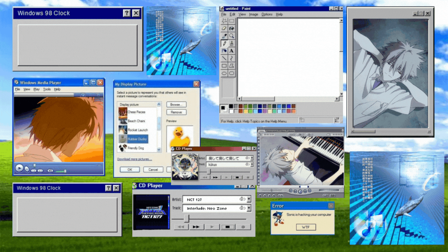Fast-forward the NCT 127 CD Player
This screenshot has width=448, height=252.
(x=196, y=227)
